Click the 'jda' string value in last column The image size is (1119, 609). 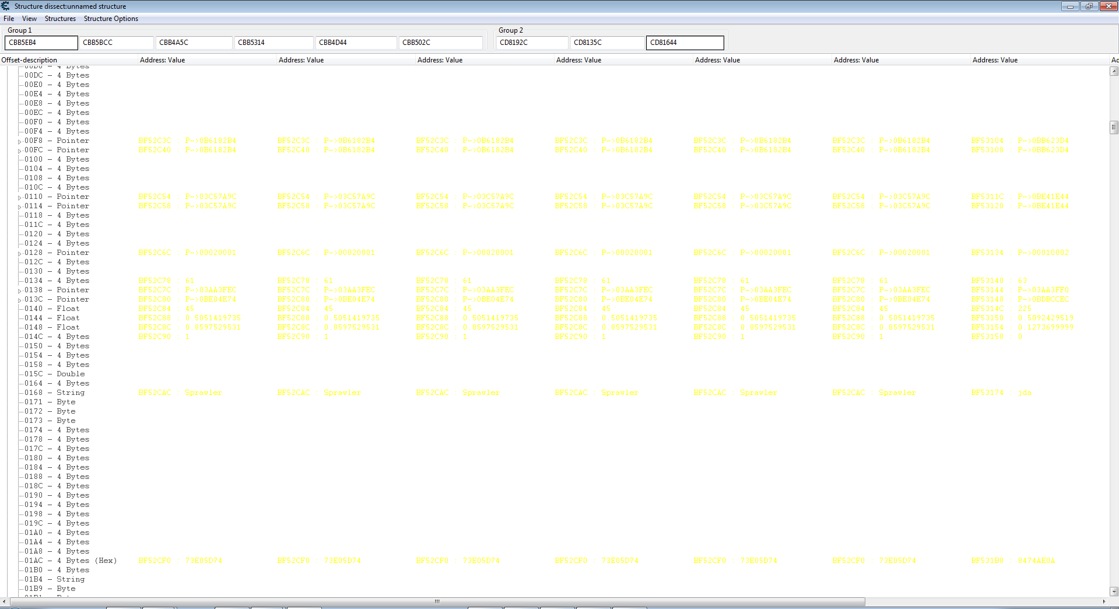click(x=1025, y=393)
